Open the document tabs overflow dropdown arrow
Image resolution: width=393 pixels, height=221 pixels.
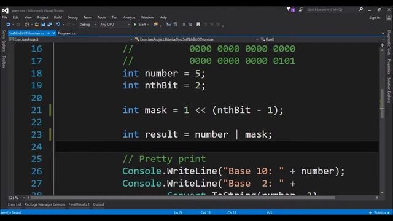pos(383,33)
